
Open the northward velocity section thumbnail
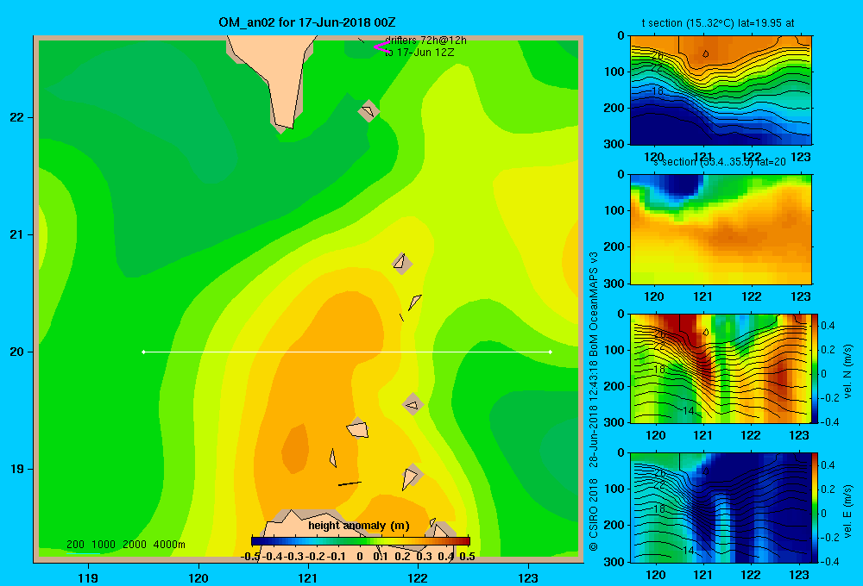(x=721, y=368)
